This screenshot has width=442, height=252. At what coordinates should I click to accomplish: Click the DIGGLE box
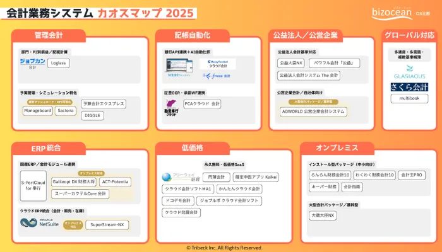(x=92, y=115)
